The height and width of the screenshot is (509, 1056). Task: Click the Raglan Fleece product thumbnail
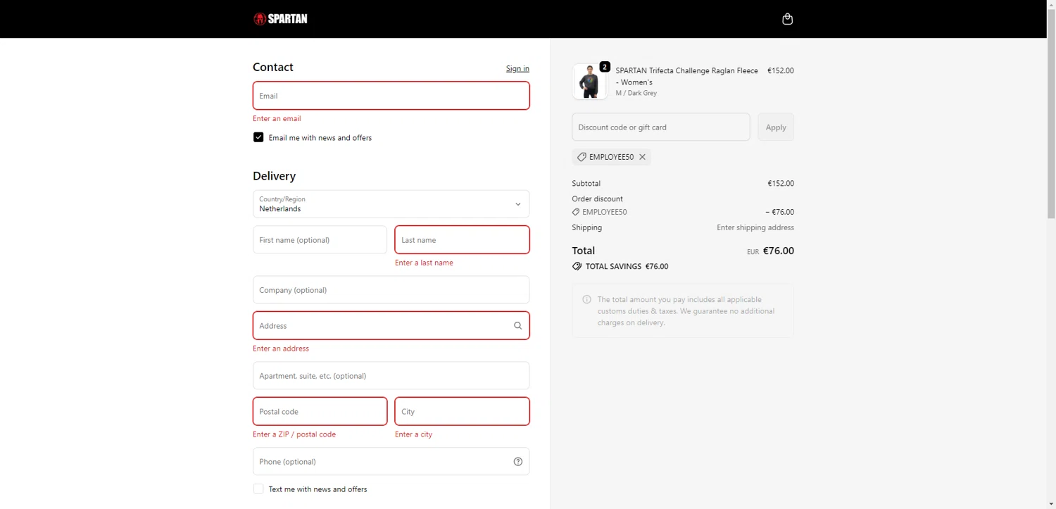click(x=589, y=82)
